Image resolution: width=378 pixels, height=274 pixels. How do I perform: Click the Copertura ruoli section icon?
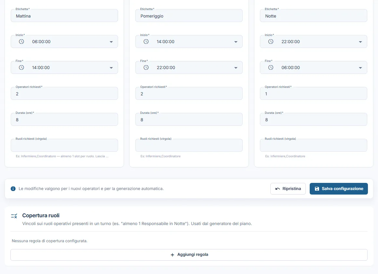tap(14, 216)
